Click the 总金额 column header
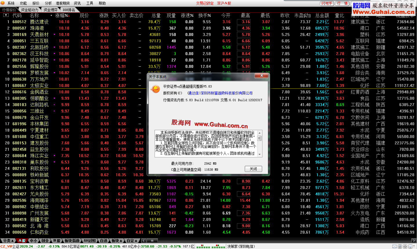The height and width of the screenshot is (249, 417). click(322, 15)
